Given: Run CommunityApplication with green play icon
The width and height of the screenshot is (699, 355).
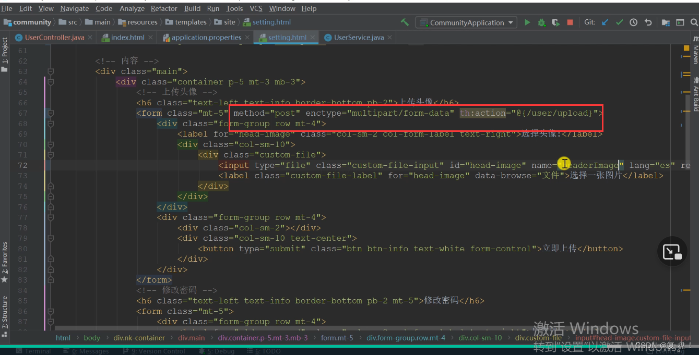Looking at the screenshot, I should tap(527, 22).
